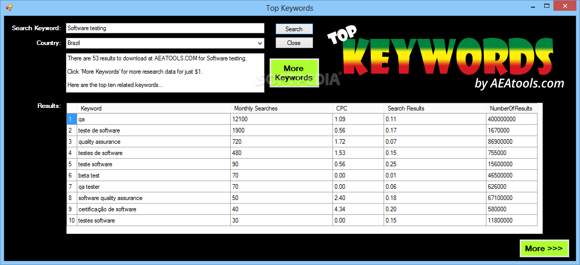Click NumberOfResults value 11800000
Screen dimensions: 580x265
click(x=511, y=220)
